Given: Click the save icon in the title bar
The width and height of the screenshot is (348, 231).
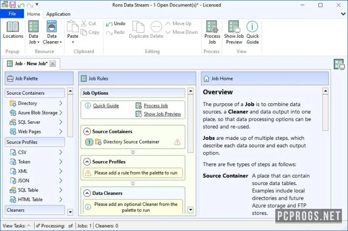Looking at the screenshot, I should pos(13,5).
